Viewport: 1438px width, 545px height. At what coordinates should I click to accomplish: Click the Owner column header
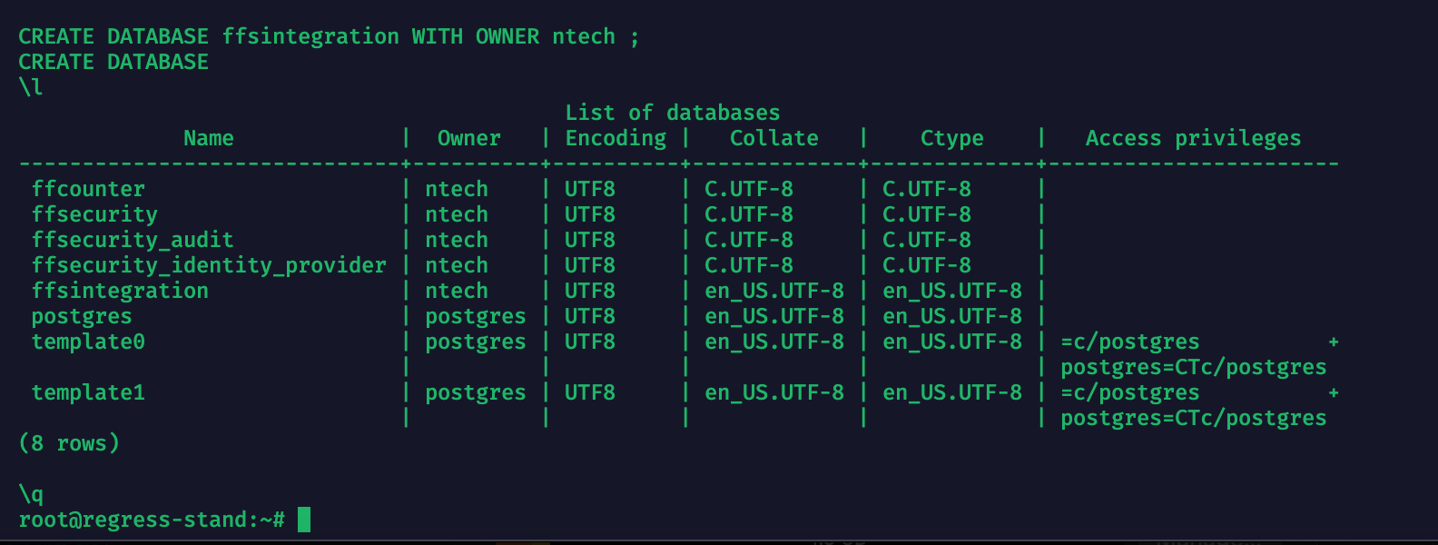point(468,138)
